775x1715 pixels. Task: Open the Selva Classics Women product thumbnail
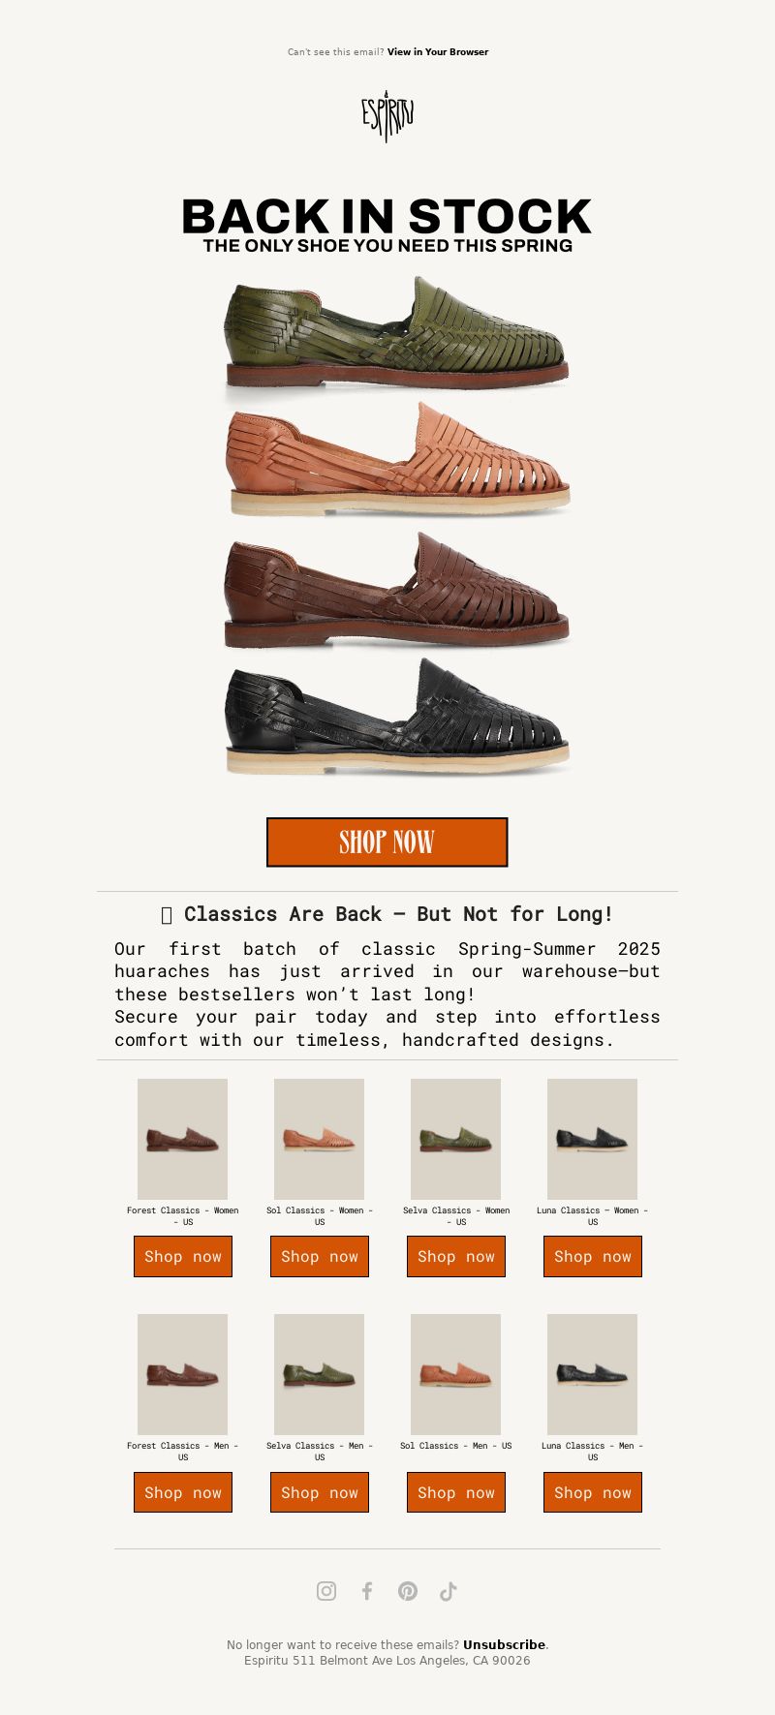pyautogui.click(x=455, y=1139)
